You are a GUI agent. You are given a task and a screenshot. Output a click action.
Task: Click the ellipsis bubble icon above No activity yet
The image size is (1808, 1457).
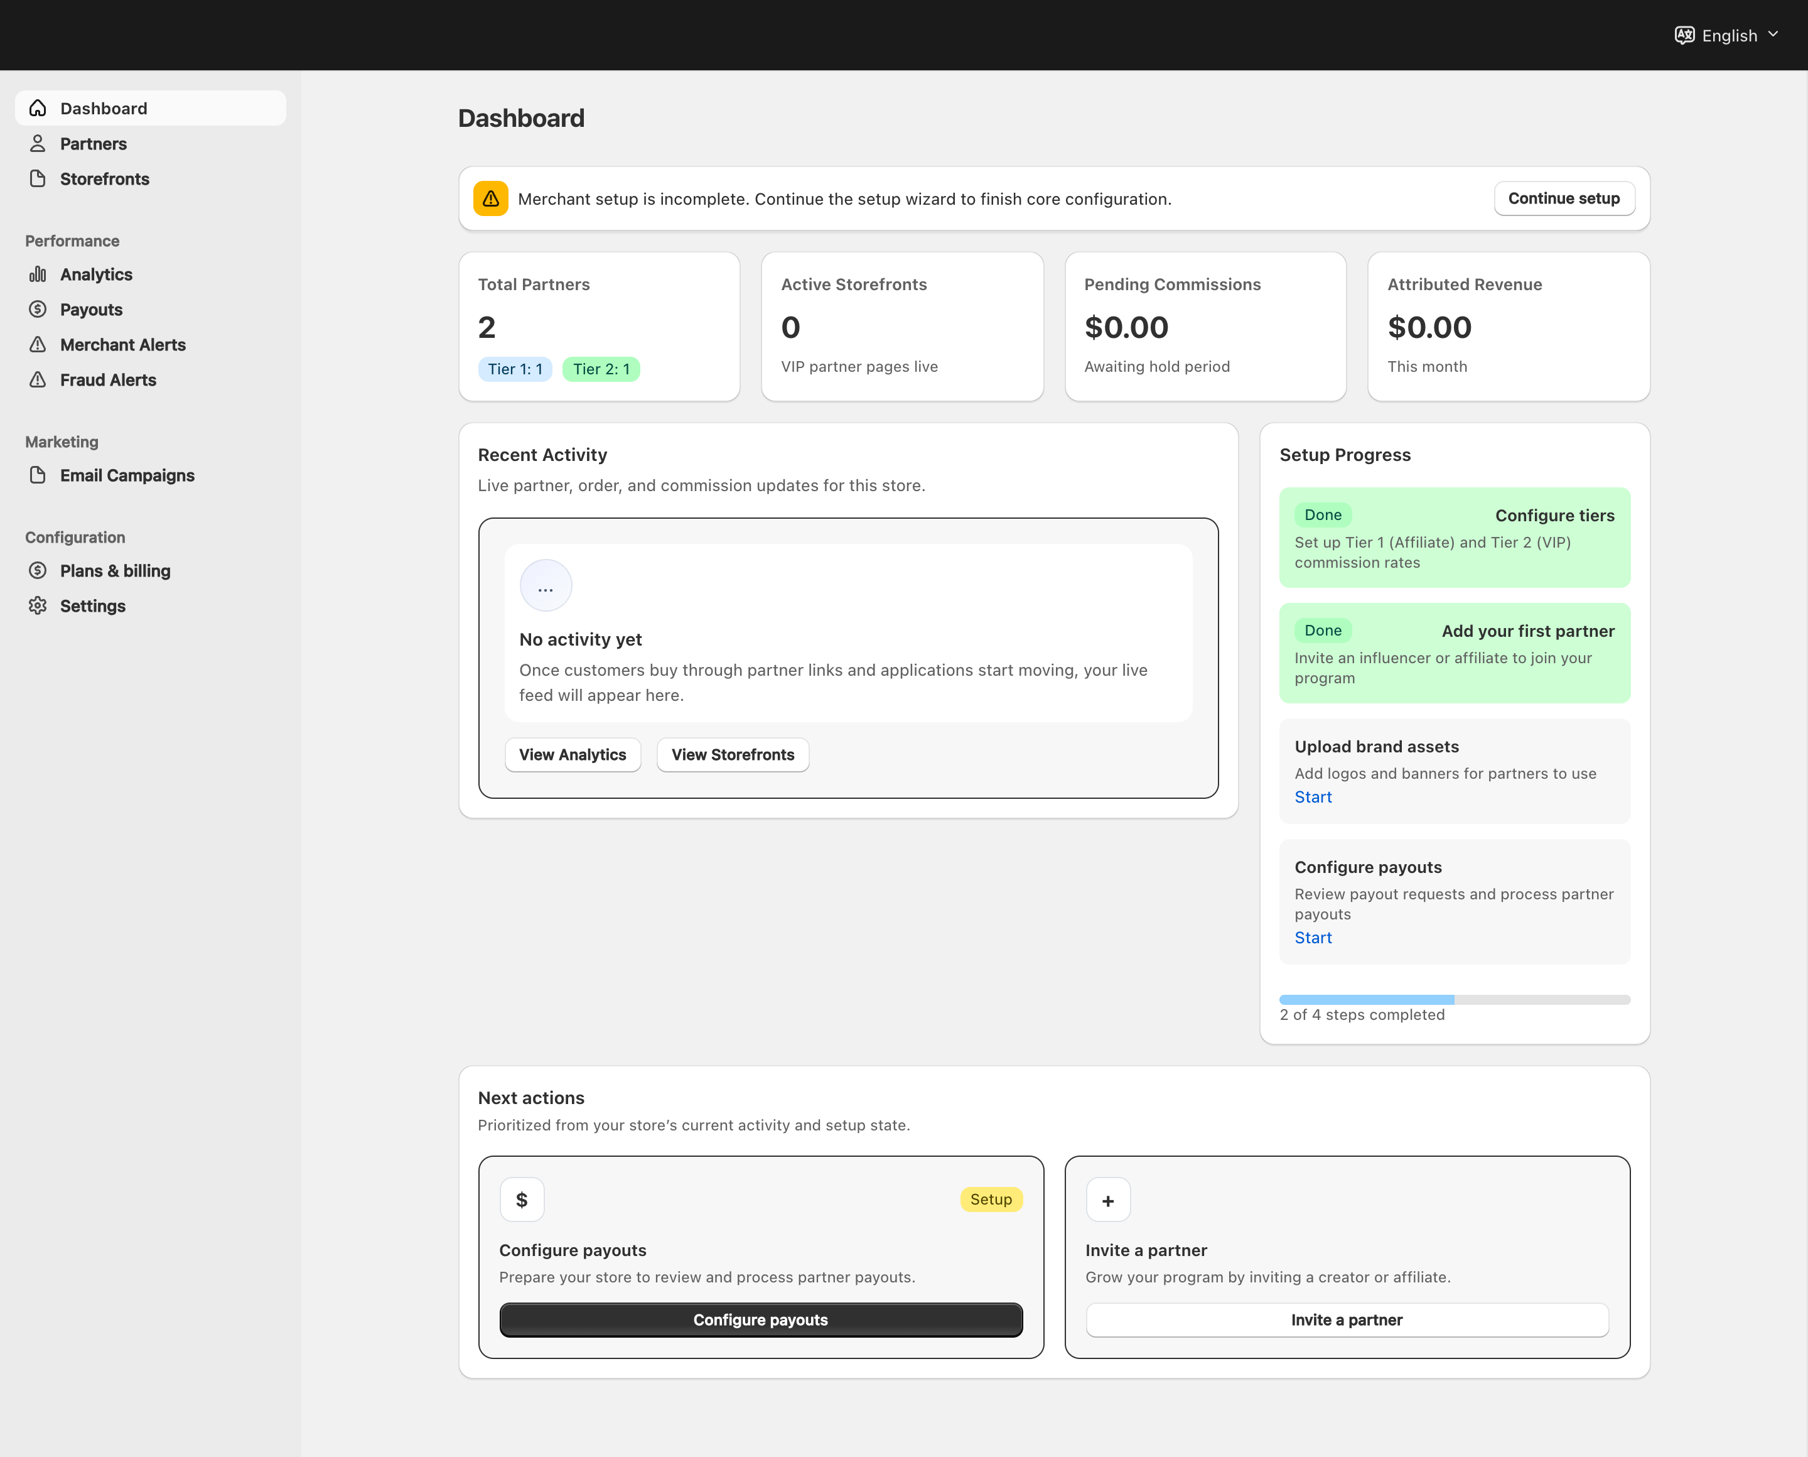(x=546, y=586)
